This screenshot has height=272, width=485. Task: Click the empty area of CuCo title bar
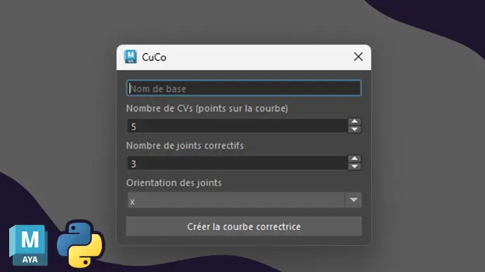(x=260, y=57)
